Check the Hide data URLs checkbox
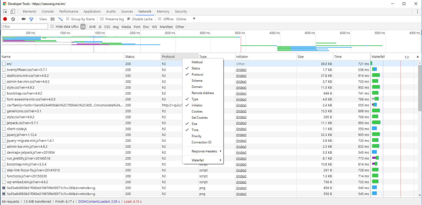 coord(52,26)
